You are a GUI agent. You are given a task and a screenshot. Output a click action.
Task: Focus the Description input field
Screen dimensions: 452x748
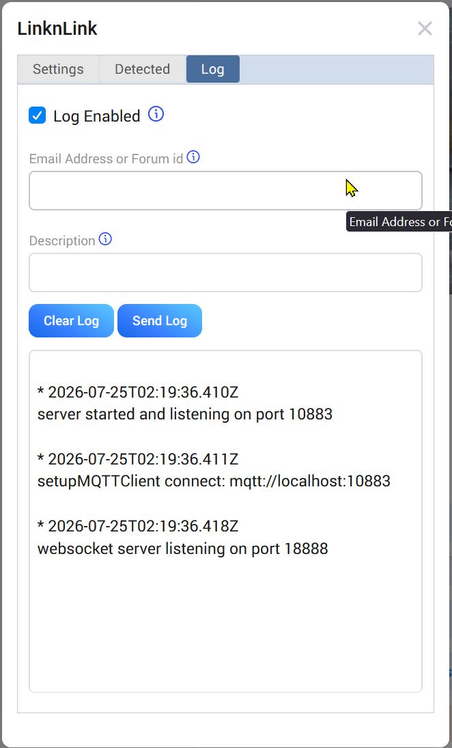225,273
